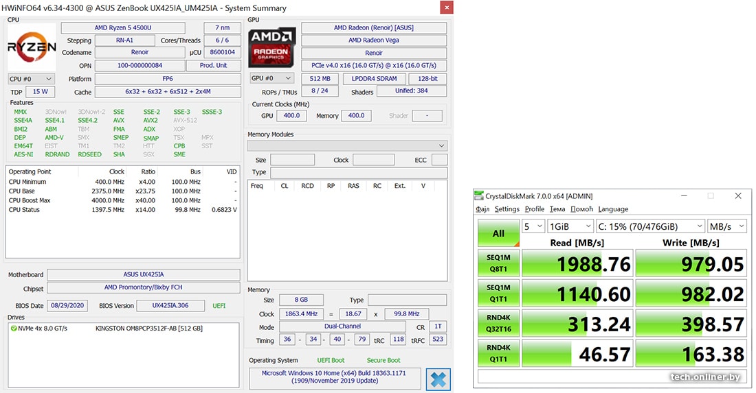Viewport: 756px width, 393px height.
Task: Click the CPU Boost Max row
Action: pyautogui.click(x=122, y=200)
